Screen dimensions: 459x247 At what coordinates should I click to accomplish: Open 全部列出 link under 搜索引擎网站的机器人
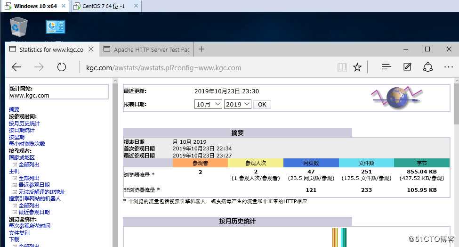(x=29, y=206)
